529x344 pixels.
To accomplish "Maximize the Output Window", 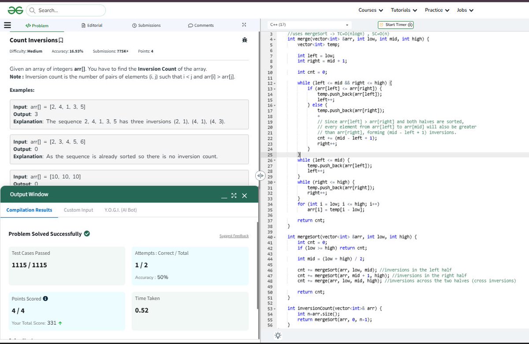I will coord(234,195).
